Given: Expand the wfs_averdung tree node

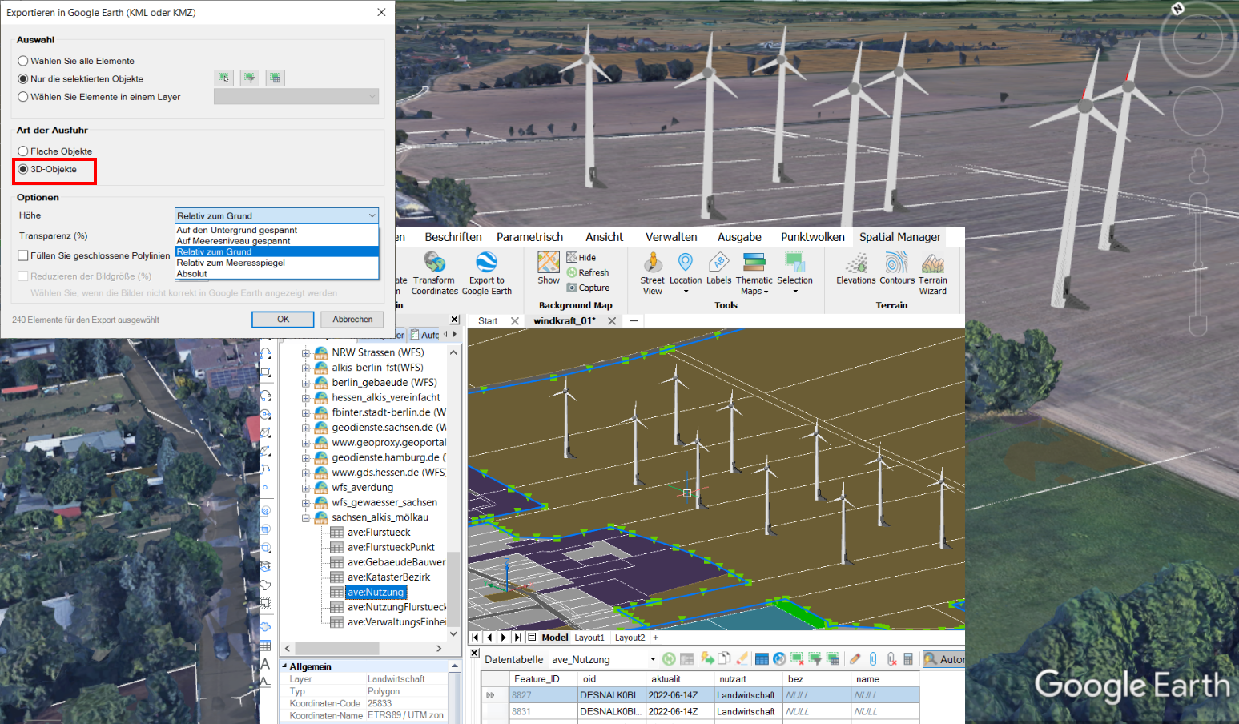Looking at the screenshot, I should coord(305,487).
